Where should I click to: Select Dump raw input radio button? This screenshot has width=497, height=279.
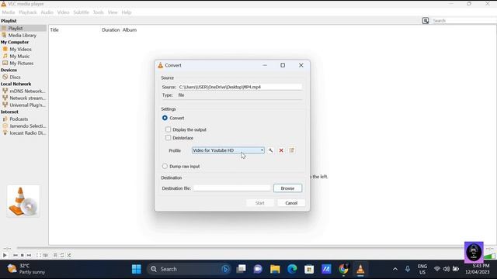coord(165,166)
